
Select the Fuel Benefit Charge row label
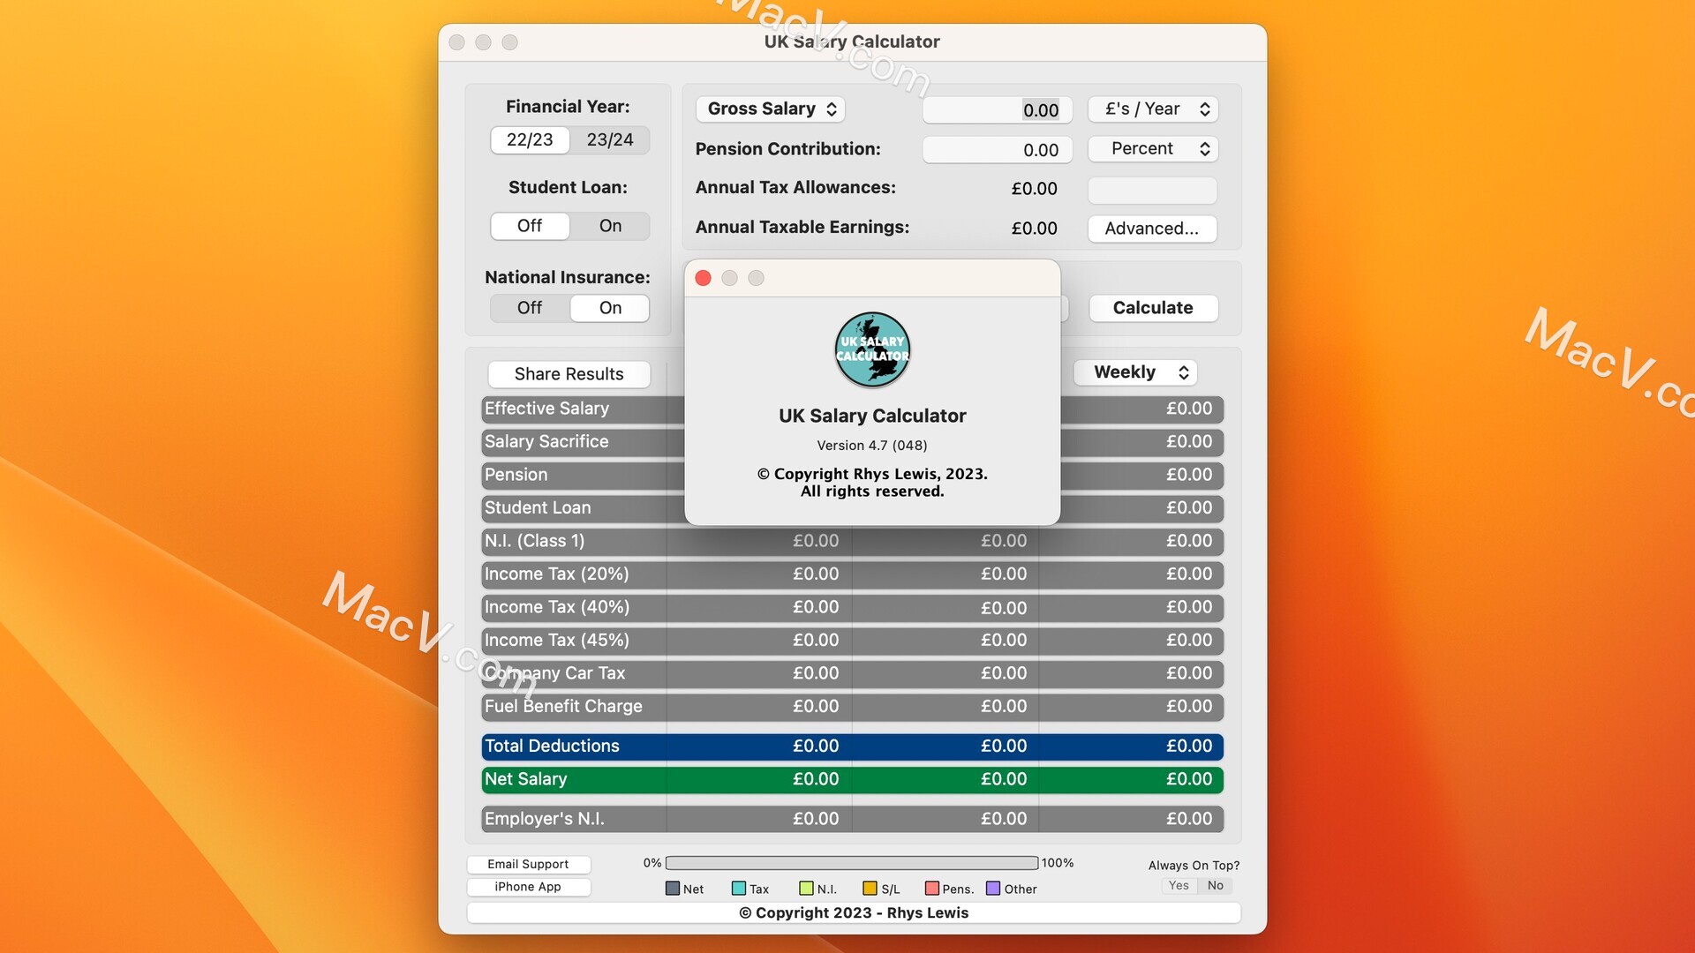(563, 707)
